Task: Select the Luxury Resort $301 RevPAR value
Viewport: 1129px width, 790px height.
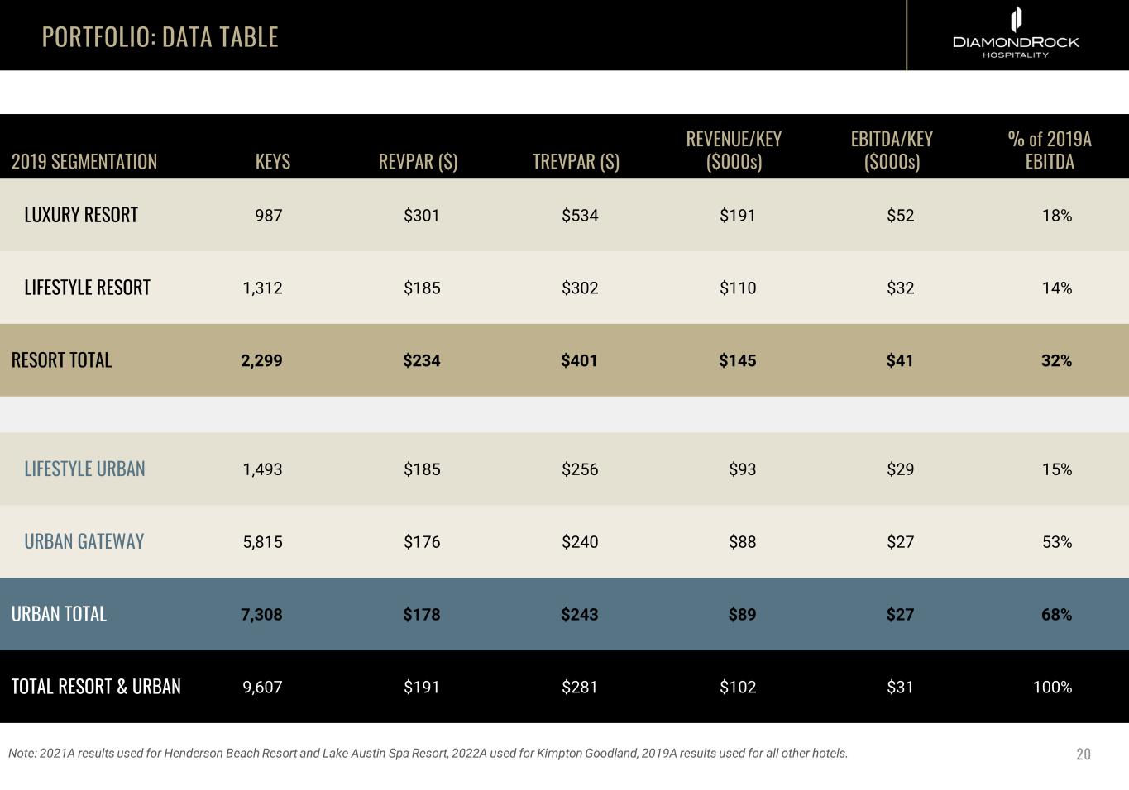Action: click(421, 216)
